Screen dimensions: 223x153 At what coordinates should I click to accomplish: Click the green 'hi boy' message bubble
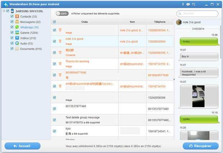(x=199, y=41)
